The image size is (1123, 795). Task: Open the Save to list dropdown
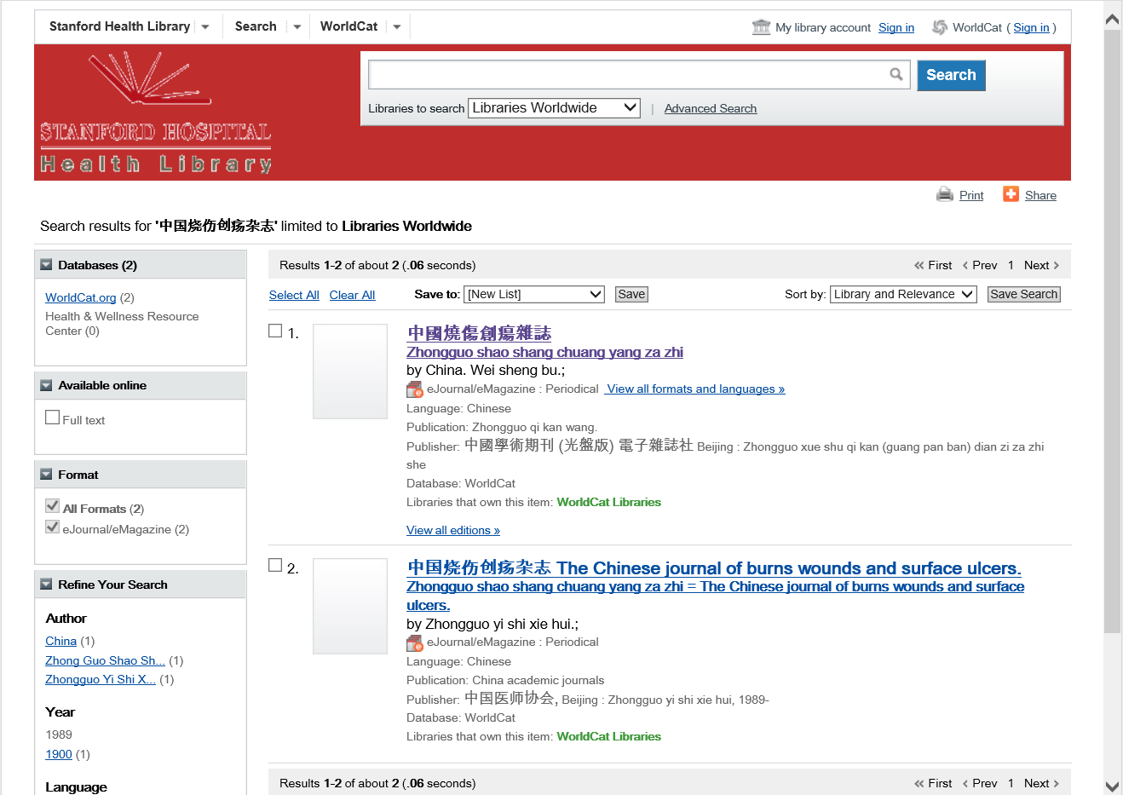tap(534, 294)
